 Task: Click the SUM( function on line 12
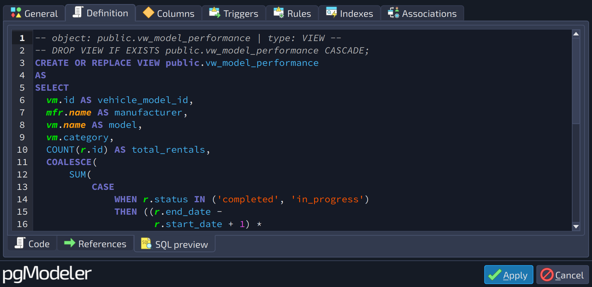tap(80, 175)
